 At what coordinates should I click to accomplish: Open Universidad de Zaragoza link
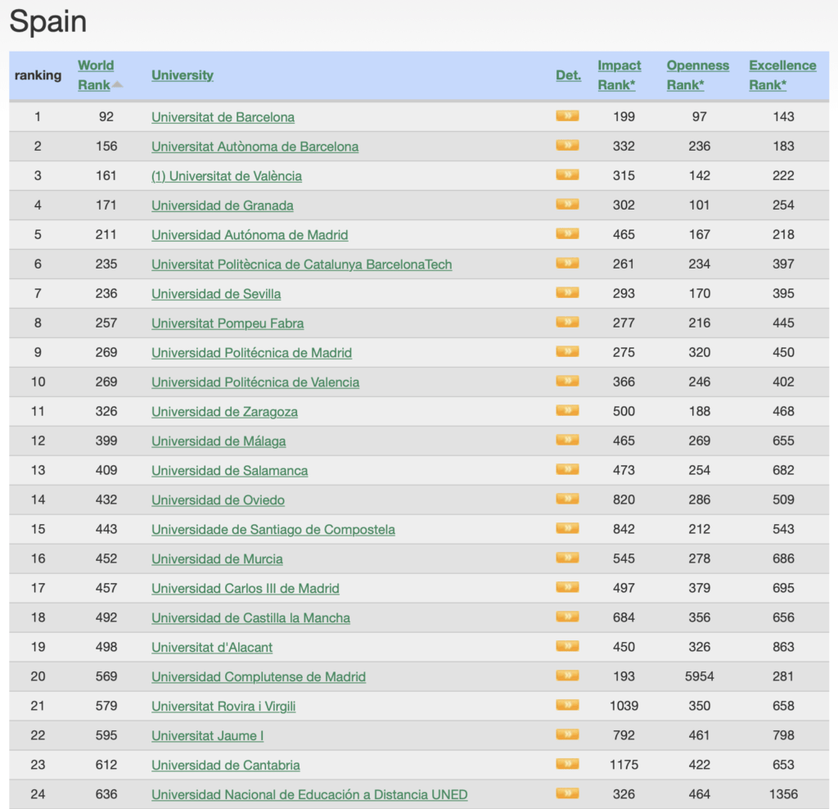click(224, 411)
